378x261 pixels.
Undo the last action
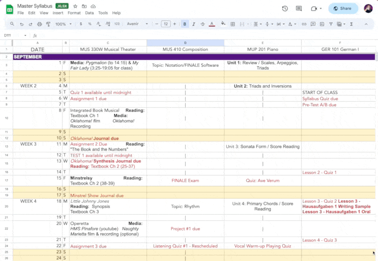click(x=22, y=24)
